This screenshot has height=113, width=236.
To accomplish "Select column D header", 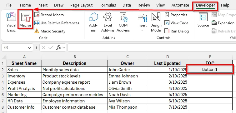I will [x=168, y=56].
